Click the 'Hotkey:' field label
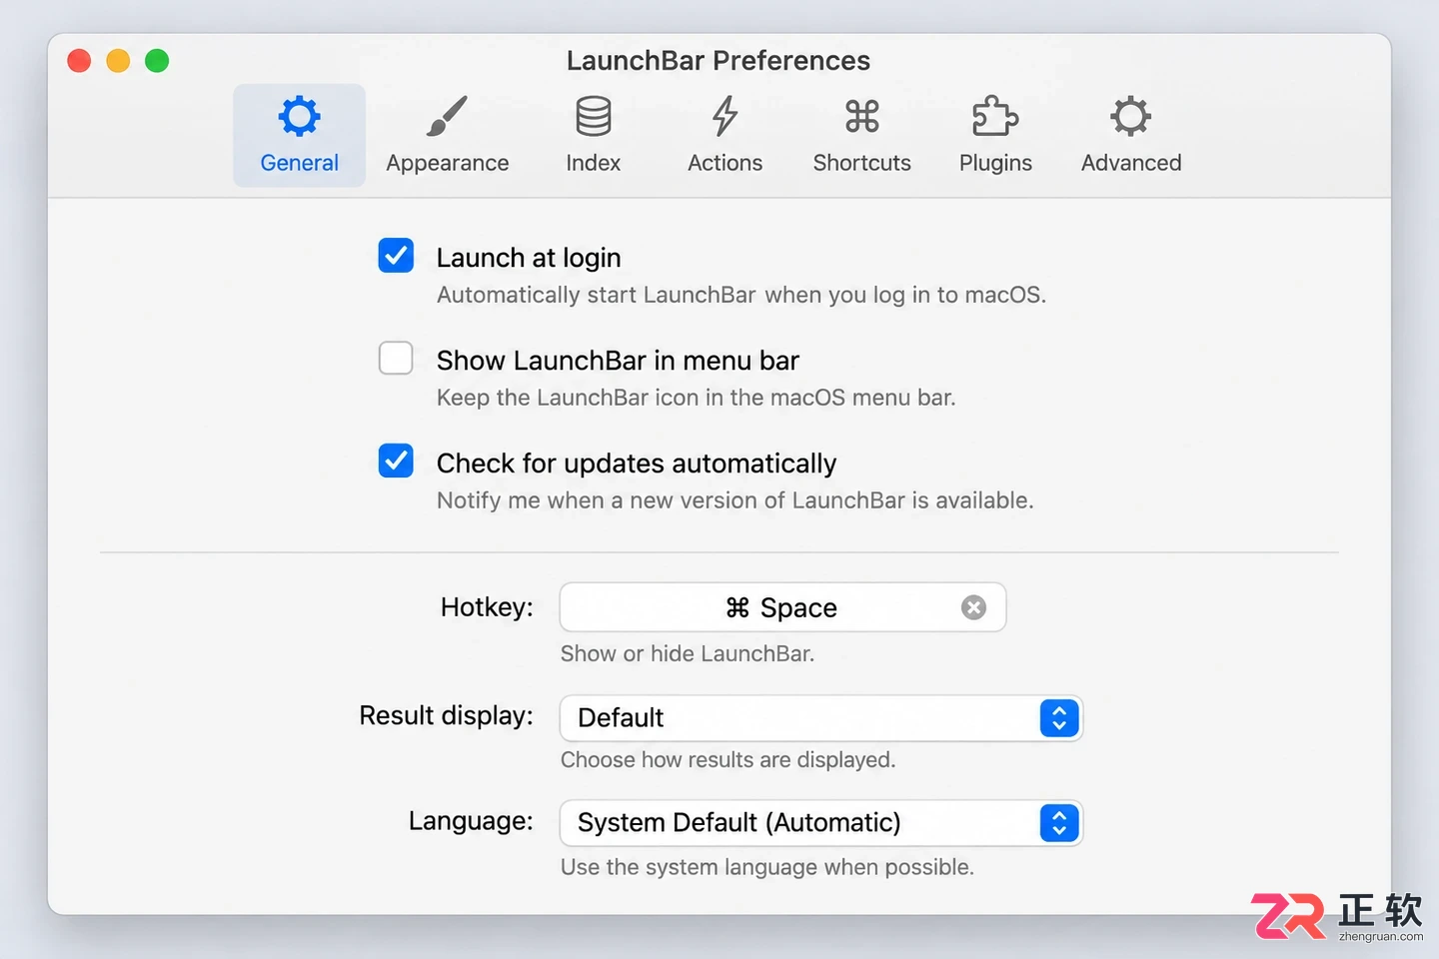Viewport: 1439px width, 959px height. coord(487,607)
